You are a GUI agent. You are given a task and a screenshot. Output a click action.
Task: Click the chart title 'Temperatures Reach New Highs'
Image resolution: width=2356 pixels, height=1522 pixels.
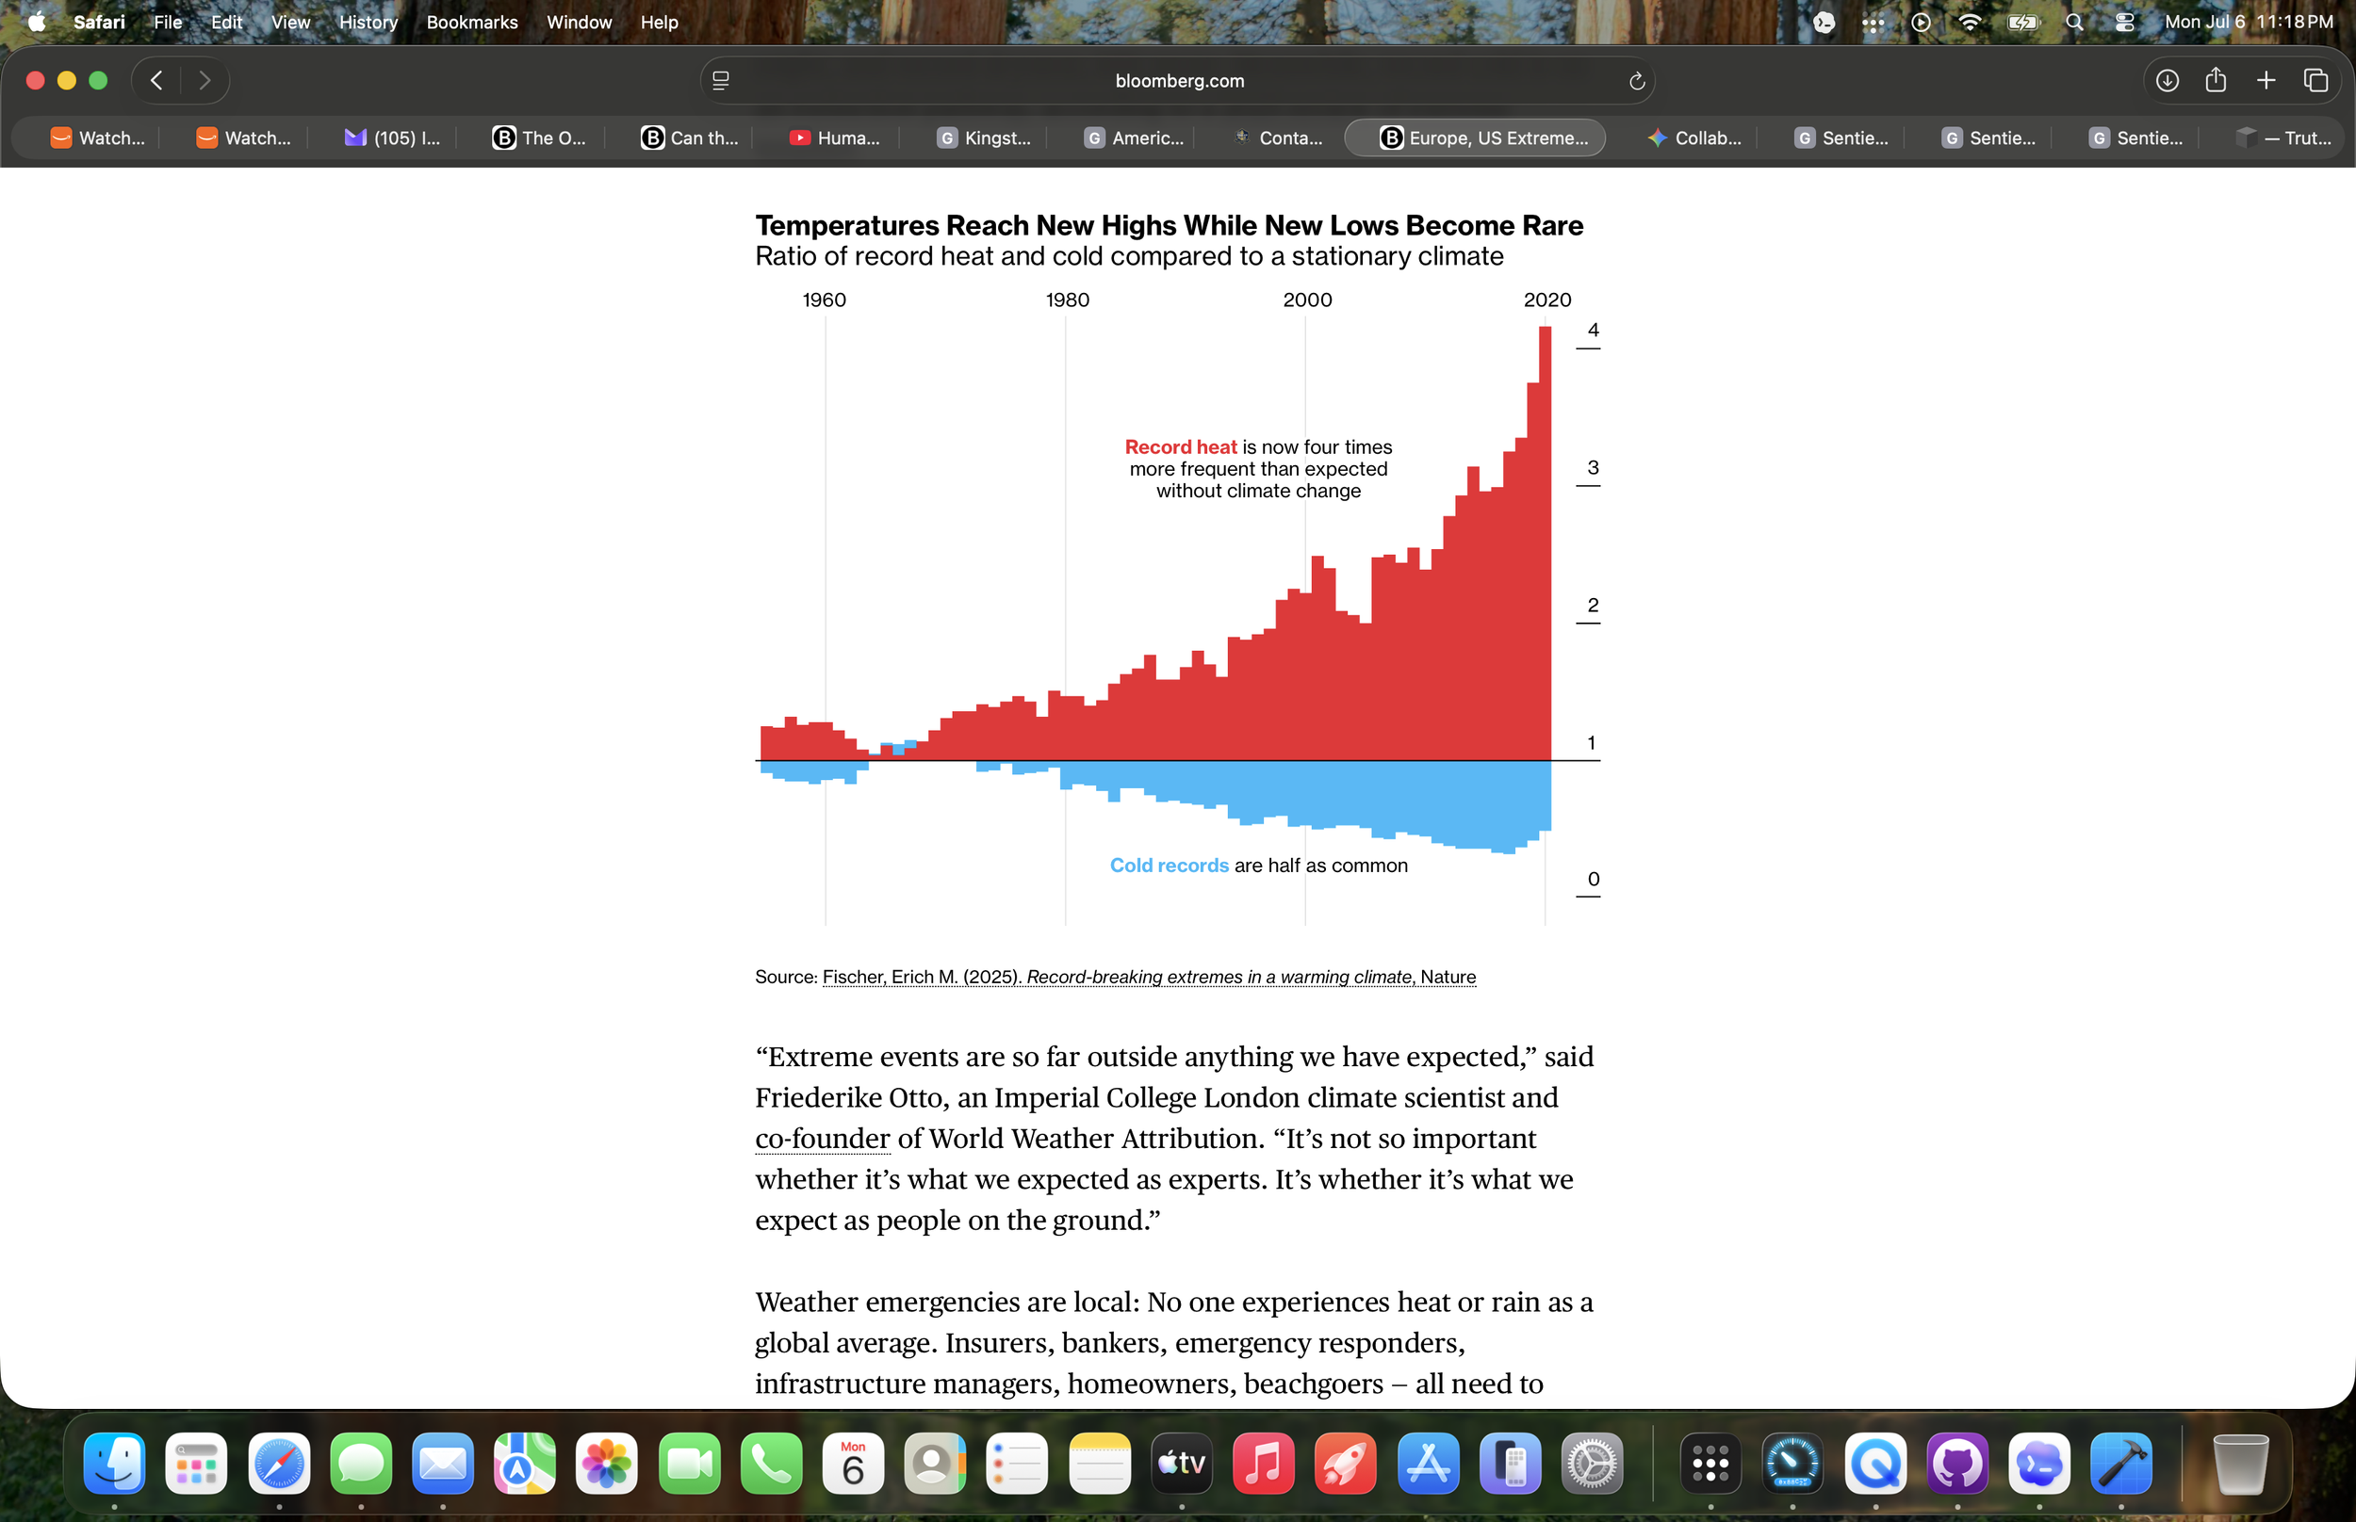click(x=1170, y=225)
